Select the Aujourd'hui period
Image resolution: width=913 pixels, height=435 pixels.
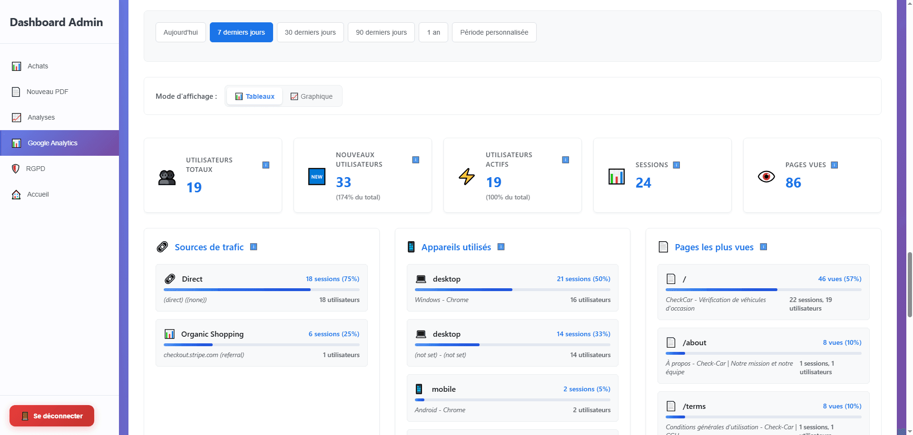[181, 32]
